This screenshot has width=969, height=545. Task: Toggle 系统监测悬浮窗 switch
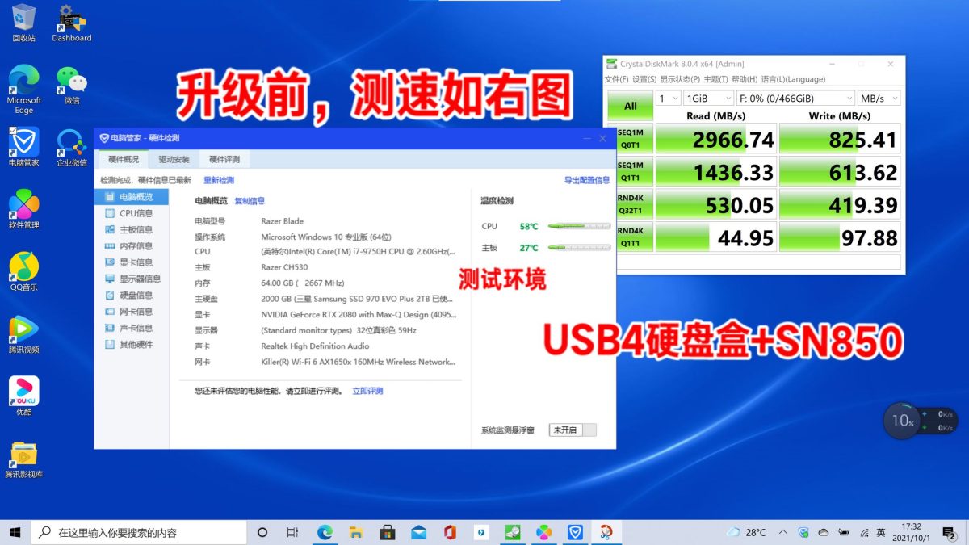[x=573, y=430]
